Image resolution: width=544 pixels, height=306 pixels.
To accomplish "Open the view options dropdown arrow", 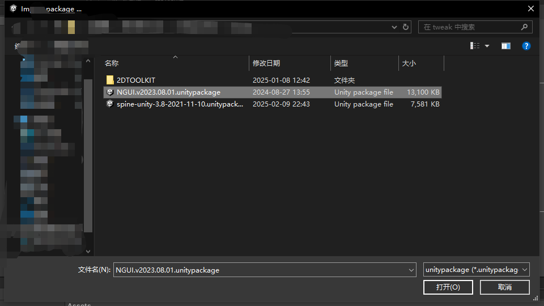I will [x=487, y=46].
